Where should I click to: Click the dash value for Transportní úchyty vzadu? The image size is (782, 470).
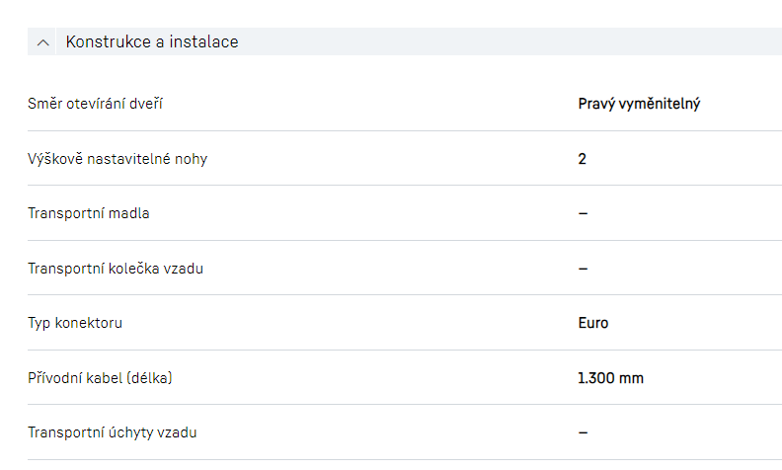583,432
